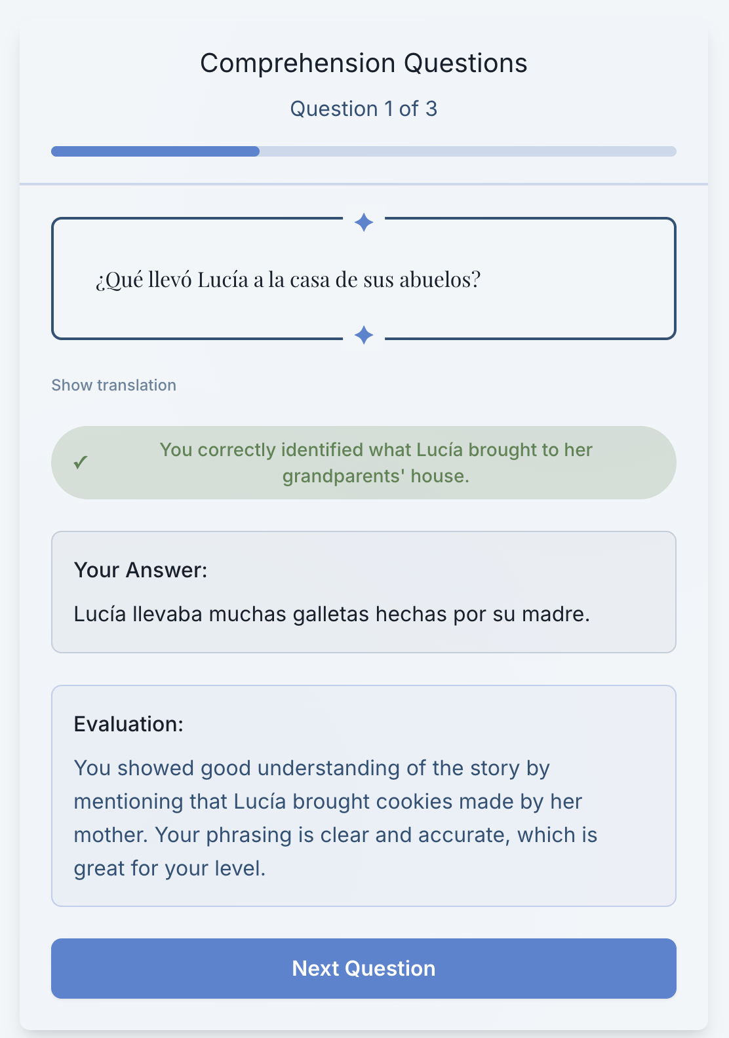Toggle the correct-answer feedback banner
The width and height of the screenshot is (729, 1038).
point(364,463)
